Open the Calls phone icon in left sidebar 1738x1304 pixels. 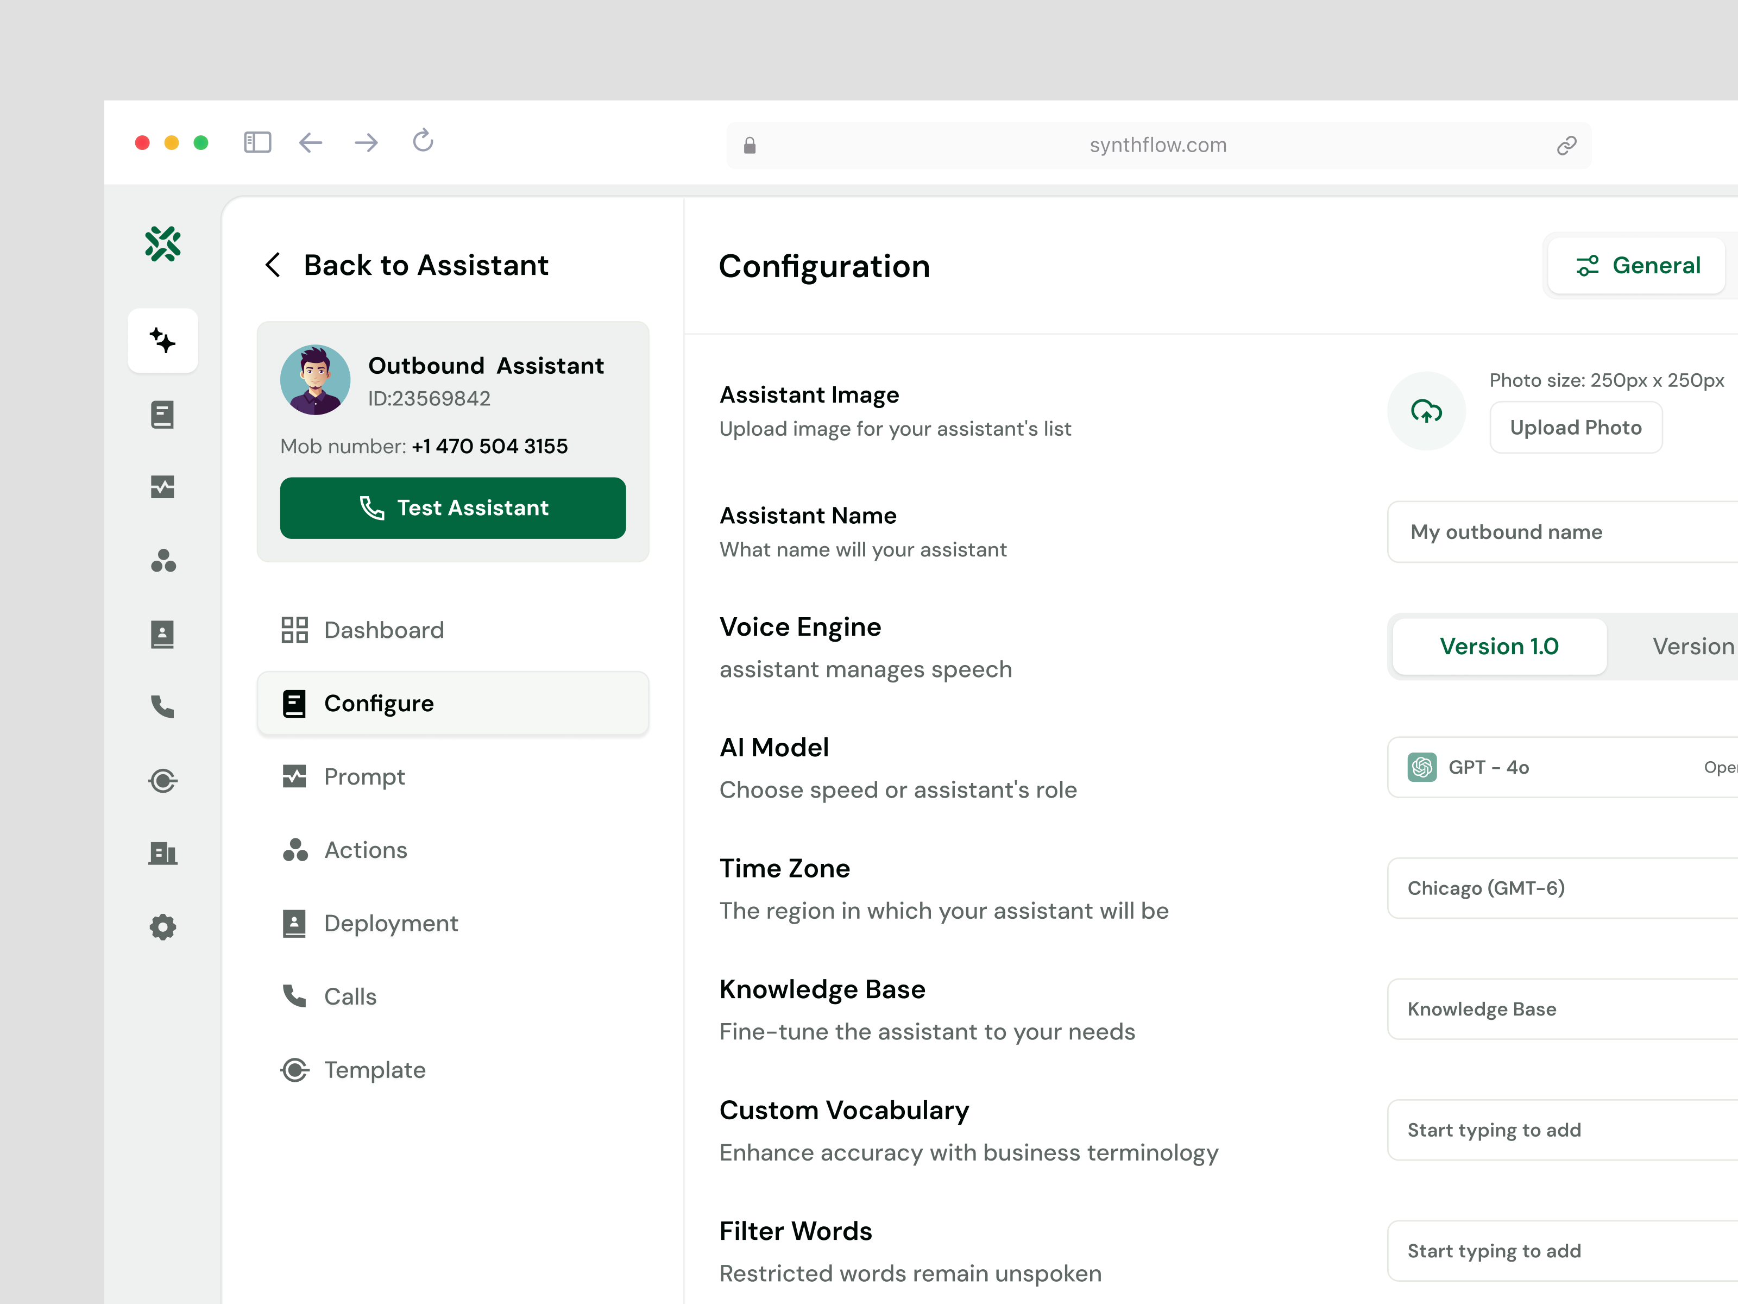pyautogui.click(x=162, y=708)
